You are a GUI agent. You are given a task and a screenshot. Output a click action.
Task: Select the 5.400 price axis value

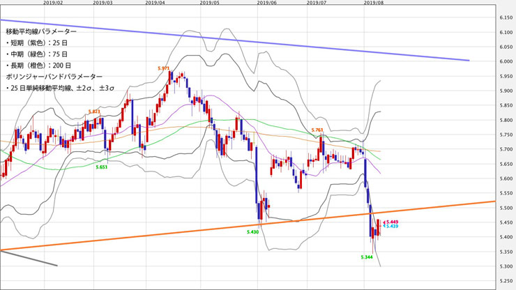point(506,237)
